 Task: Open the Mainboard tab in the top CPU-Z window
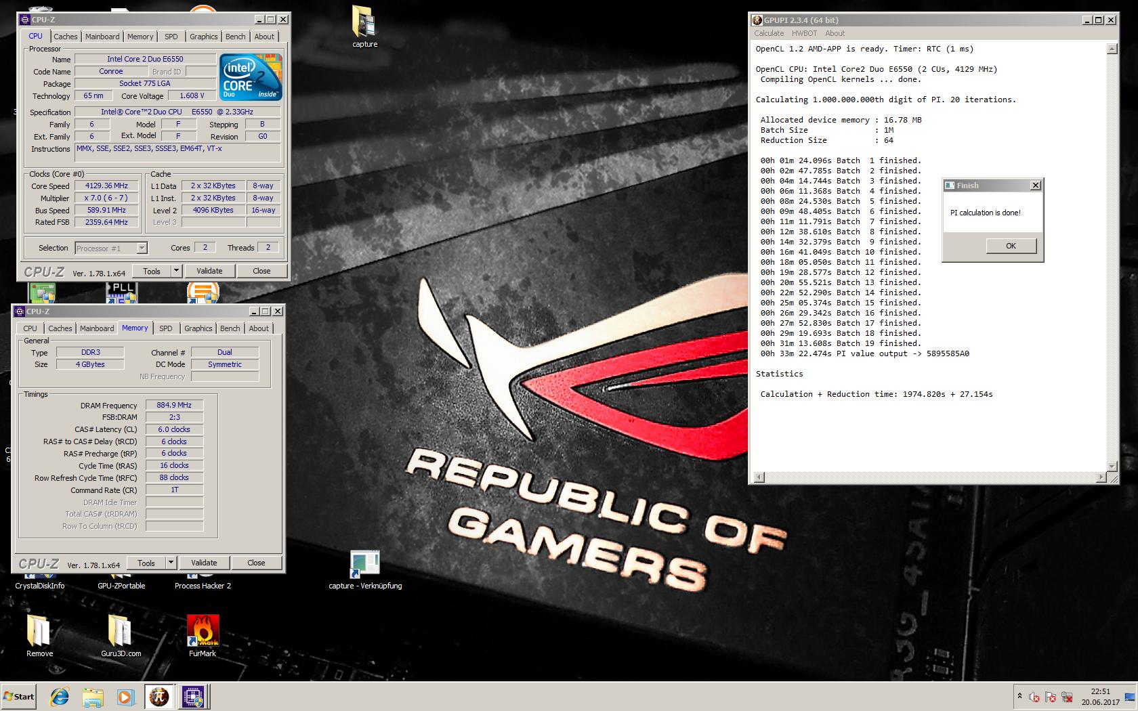click(x=102, y=37)
